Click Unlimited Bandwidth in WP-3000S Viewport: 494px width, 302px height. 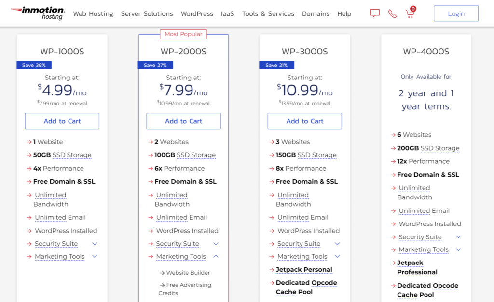tap(293, 199)
